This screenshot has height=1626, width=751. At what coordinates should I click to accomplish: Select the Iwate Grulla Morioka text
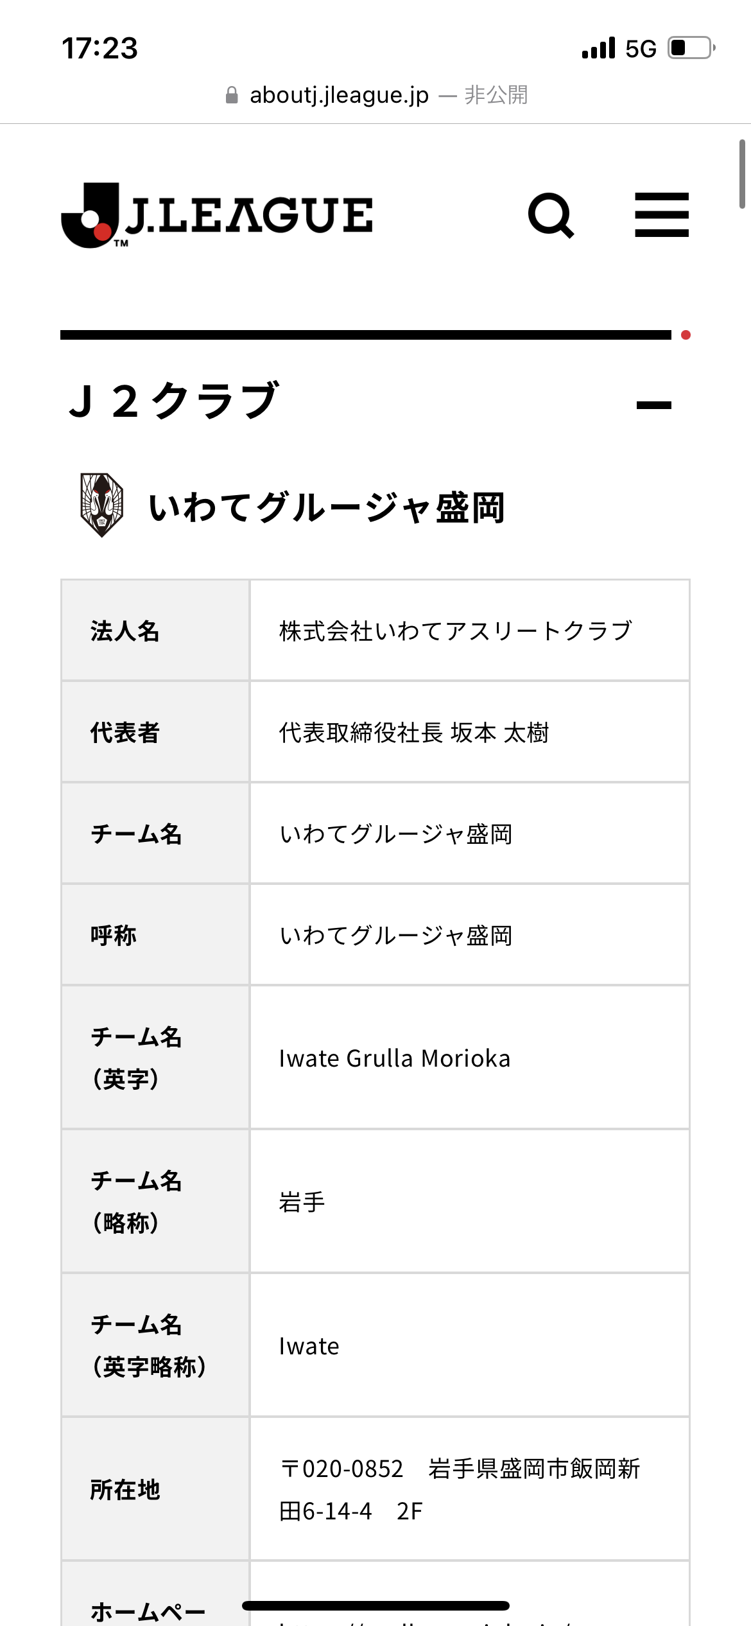tap(395, 1058)
